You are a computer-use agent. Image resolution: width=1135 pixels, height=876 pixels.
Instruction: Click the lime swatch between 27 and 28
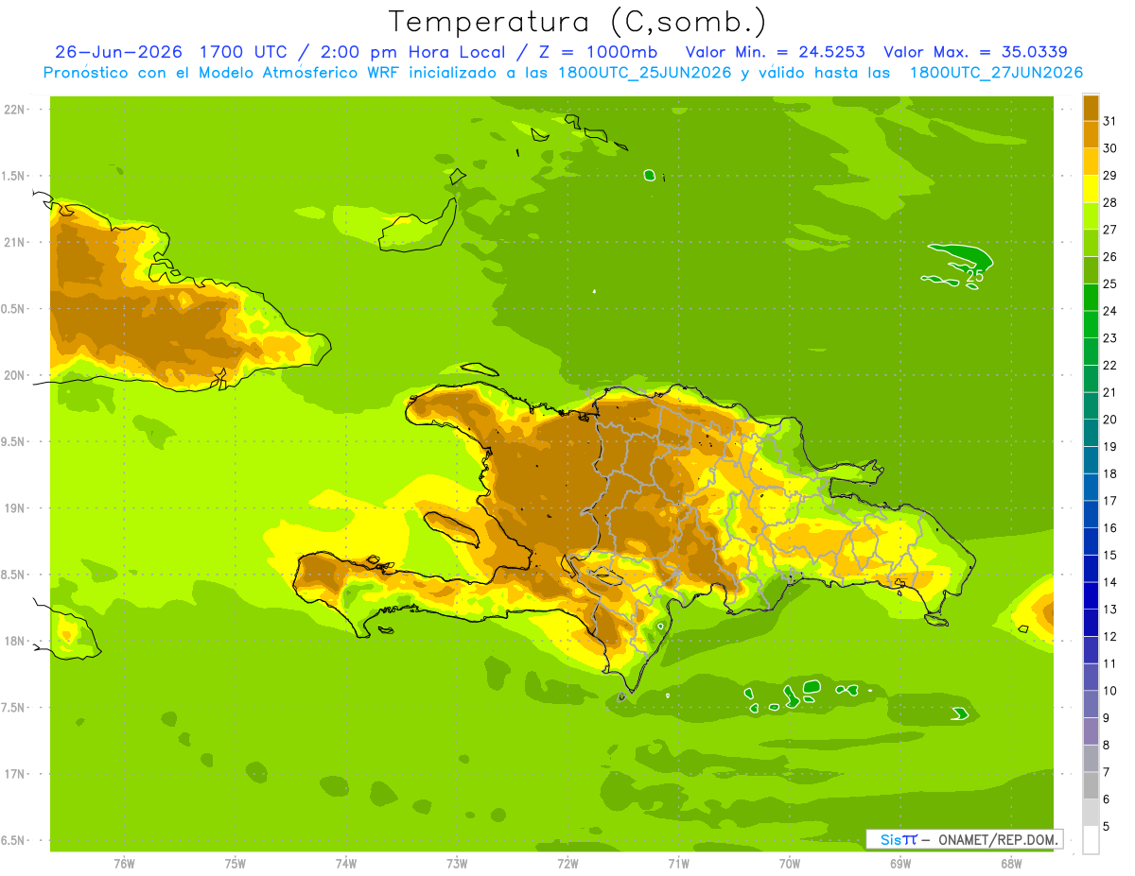[x=1091, y=215]
